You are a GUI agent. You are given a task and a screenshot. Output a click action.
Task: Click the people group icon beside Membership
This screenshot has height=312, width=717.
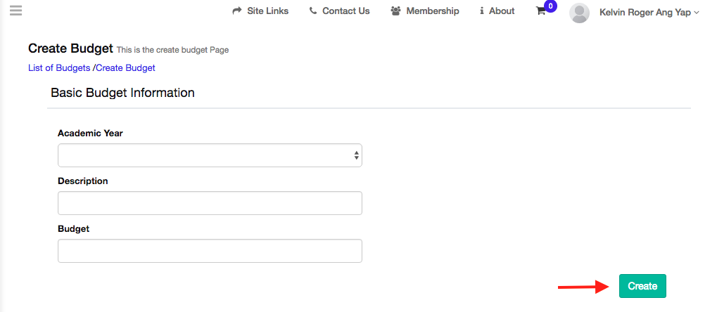coord(395,11)
